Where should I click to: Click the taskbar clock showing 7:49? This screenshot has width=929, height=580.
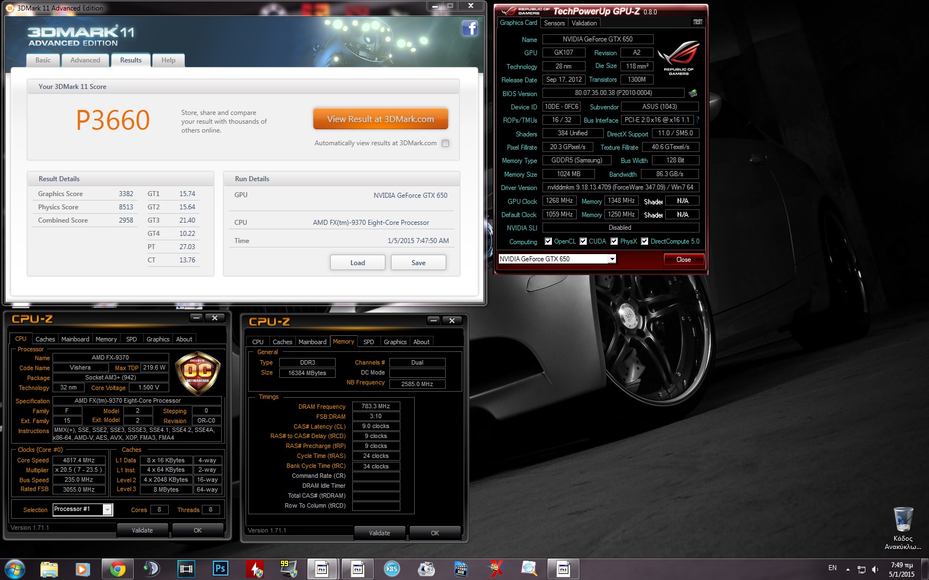click(901, 570)
